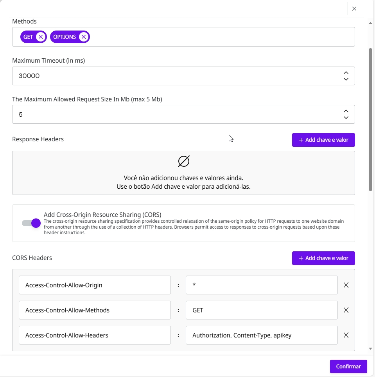Image resolution: width=375 pixels, height=377 pixels.
Task: Delete the Access-Control-Allow-Origin header row
Action: [x=346, y=285]
